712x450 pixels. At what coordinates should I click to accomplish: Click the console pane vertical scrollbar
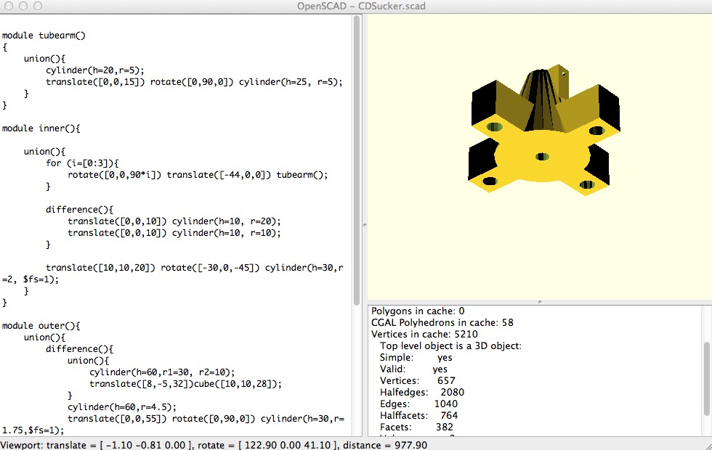706,379
